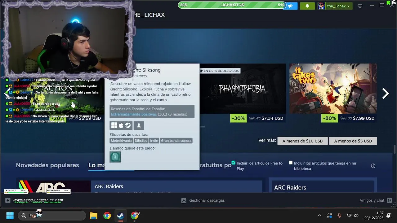This screenshot has width=397, height=223.
Task: Click the ARC Raiders title in right preview panel
Action: coord(290,187)
